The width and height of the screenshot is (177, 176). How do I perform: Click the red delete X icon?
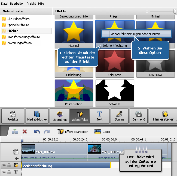[x=25, y=131]
